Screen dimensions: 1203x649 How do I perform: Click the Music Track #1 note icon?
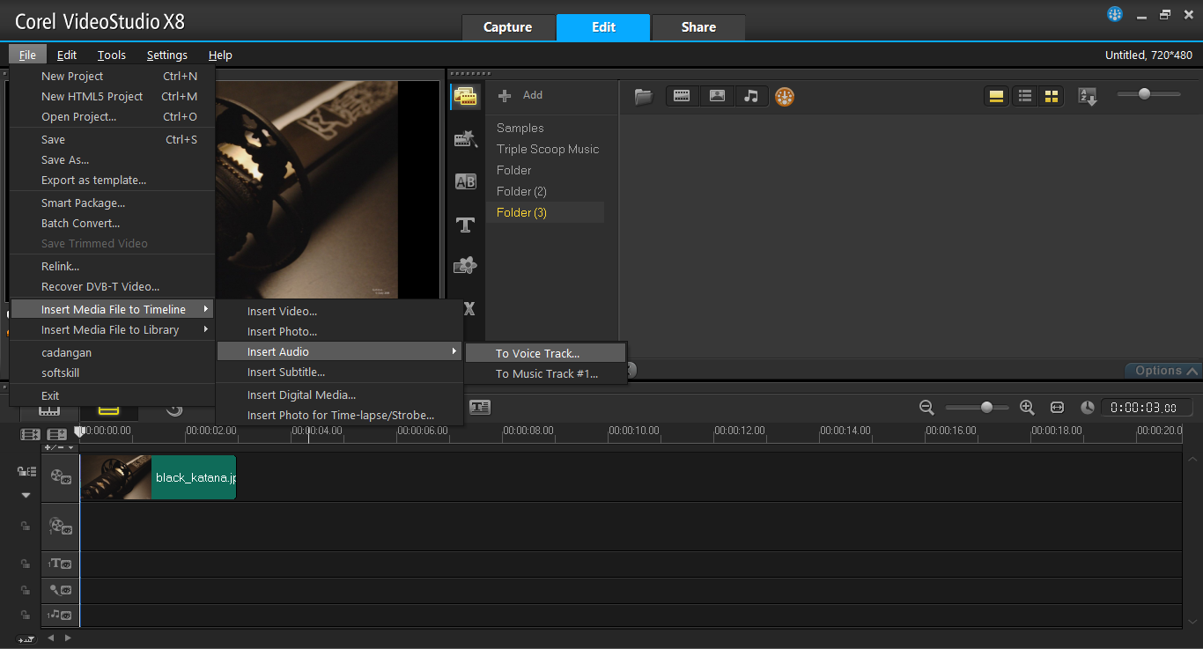pos(60,615)
